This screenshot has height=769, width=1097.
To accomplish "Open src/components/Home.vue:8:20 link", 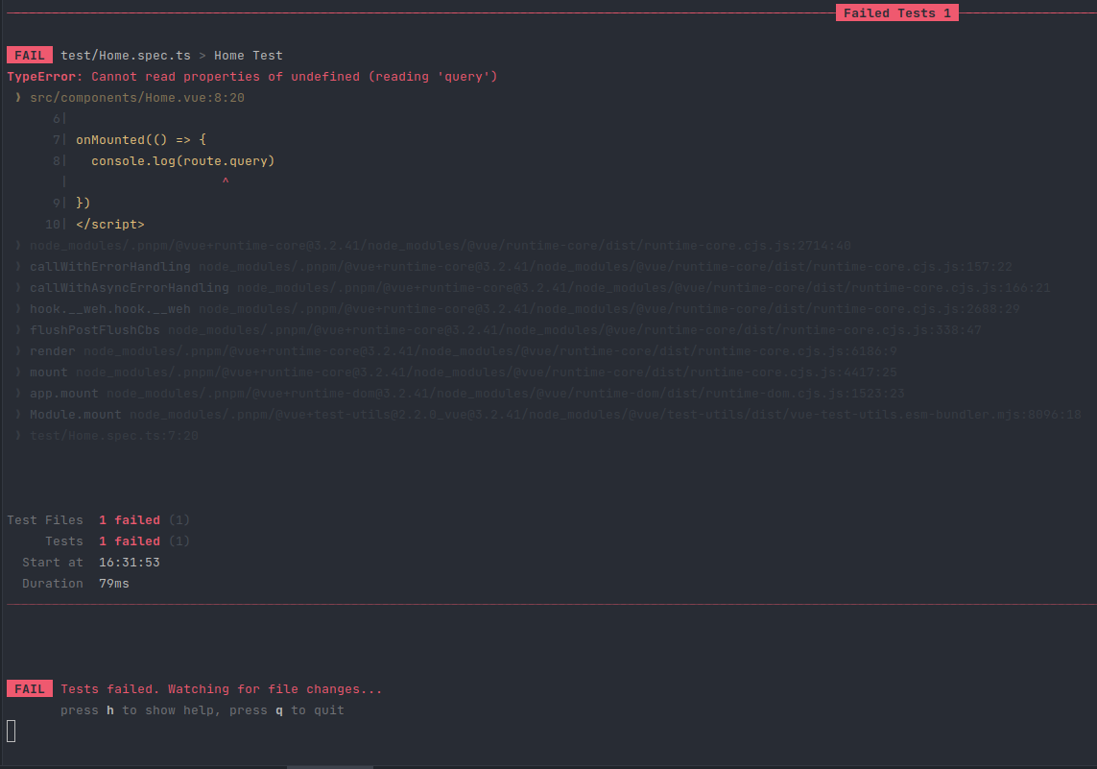I will (x=137, y=97).
